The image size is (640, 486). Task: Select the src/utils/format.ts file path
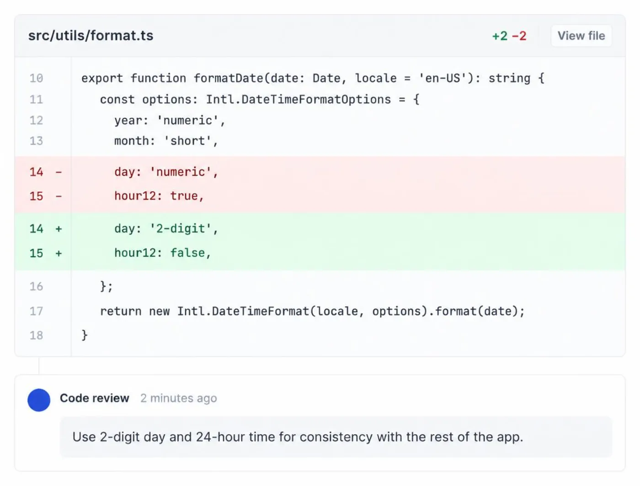91,36
